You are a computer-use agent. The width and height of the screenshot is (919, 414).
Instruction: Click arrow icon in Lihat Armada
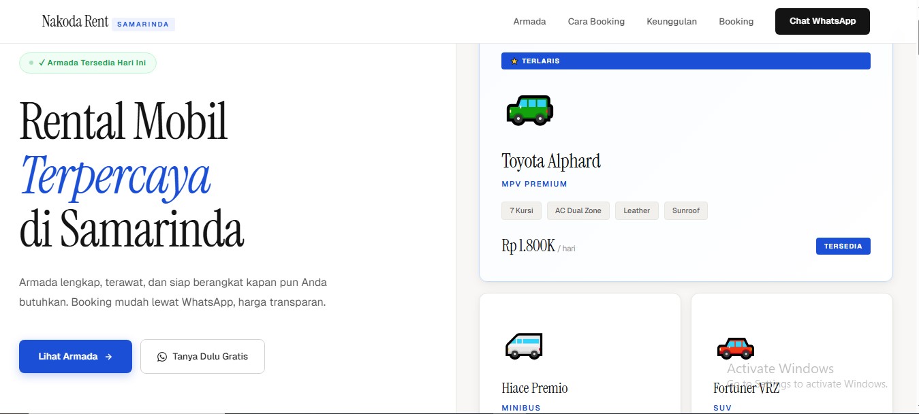(108, 357)
